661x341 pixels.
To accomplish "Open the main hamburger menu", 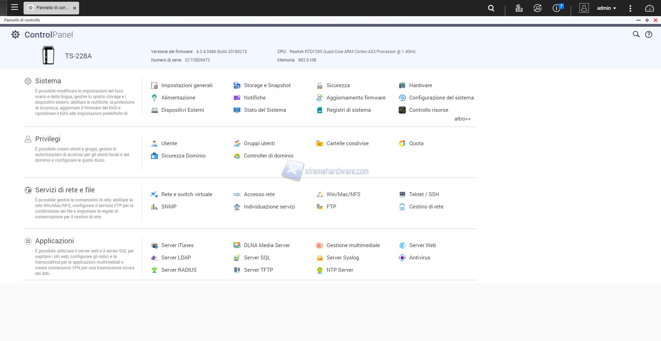I will point(14,7).
